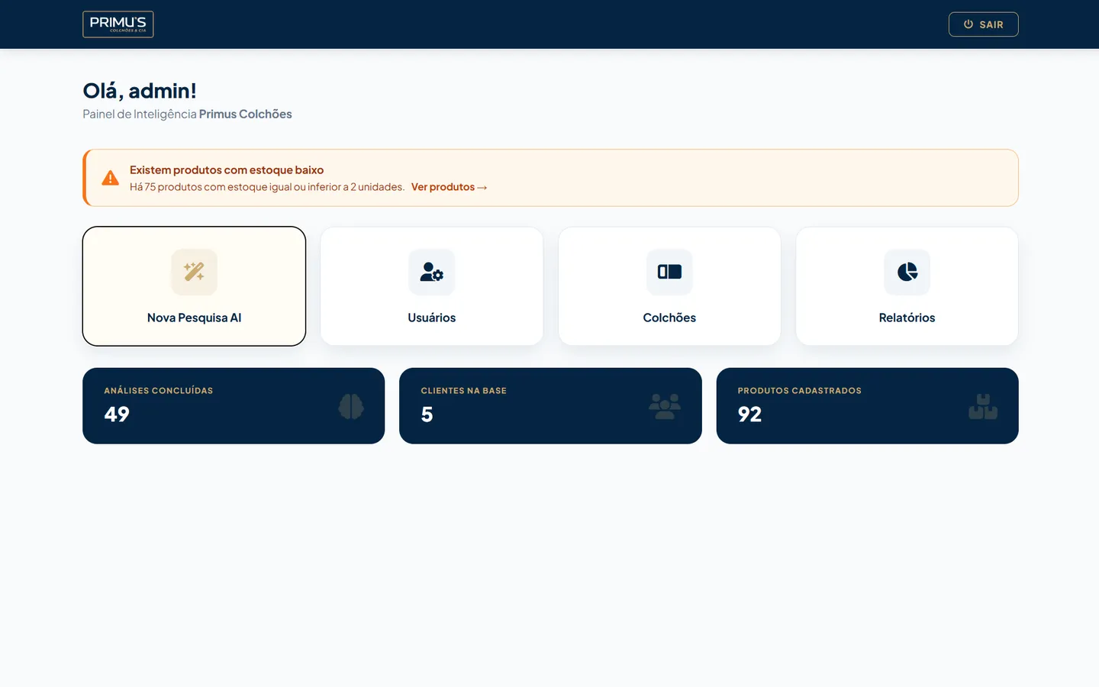Click the boxes icon in Produtos card
This screenshot has height=687, width=1099.
pos(983,406)
